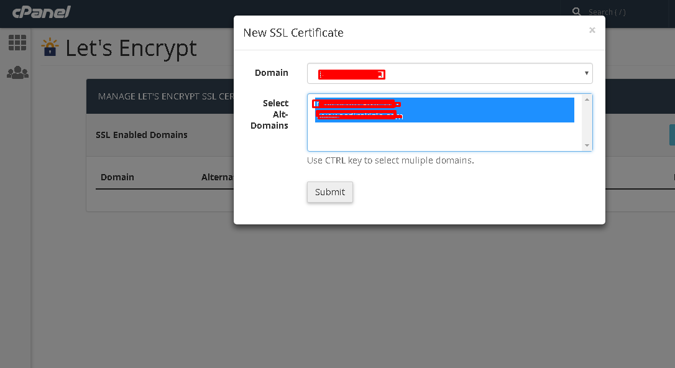Click the Select Alt-Domains label
The image size is (675, 368).
(270, 114)
